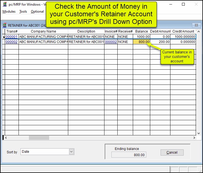Click the Credit Amount column header
The image size is (203, 173).
tap(183, 31)
